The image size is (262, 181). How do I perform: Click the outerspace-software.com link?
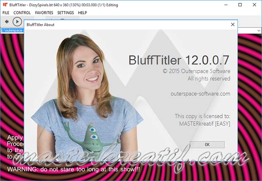pos(200,94)
